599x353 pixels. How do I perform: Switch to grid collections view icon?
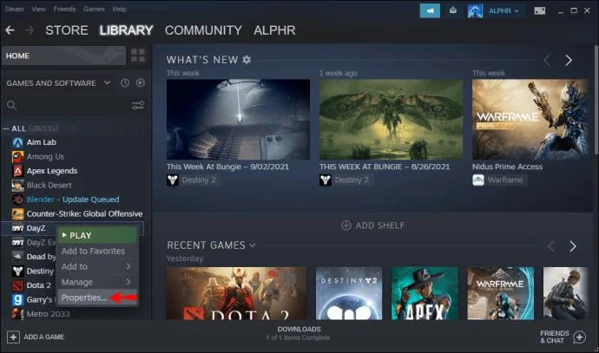click(138, 56)
